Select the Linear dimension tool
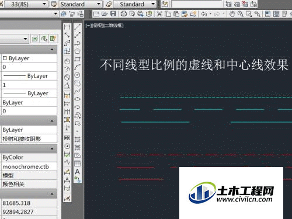 pyautogui.click(x=67, y=27)
